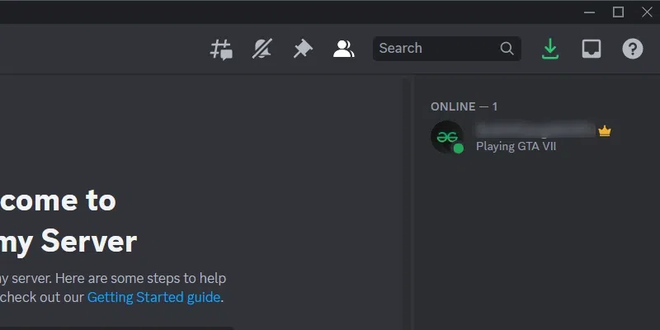The image size is (660, 330).
Task: Open the Getting Started guide link
Action: (153, 297)
